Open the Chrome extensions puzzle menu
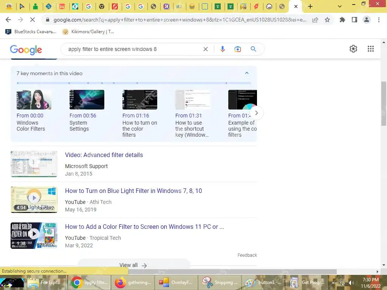387x290 pixels. 342,20
